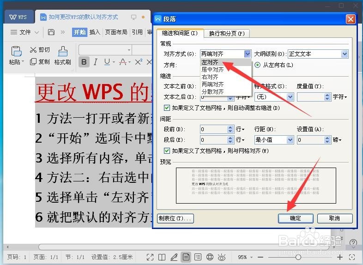Adjust the 度量值 spinner arrows
Screen dimensions: 363x265
(x=327, y=97)
